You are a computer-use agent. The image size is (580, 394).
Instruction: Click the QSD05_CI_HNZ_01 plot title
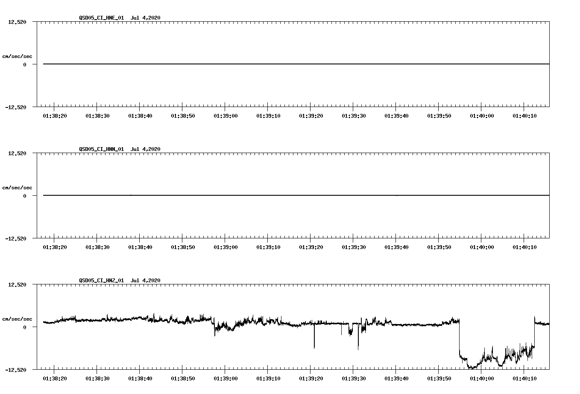coord(120,281)
